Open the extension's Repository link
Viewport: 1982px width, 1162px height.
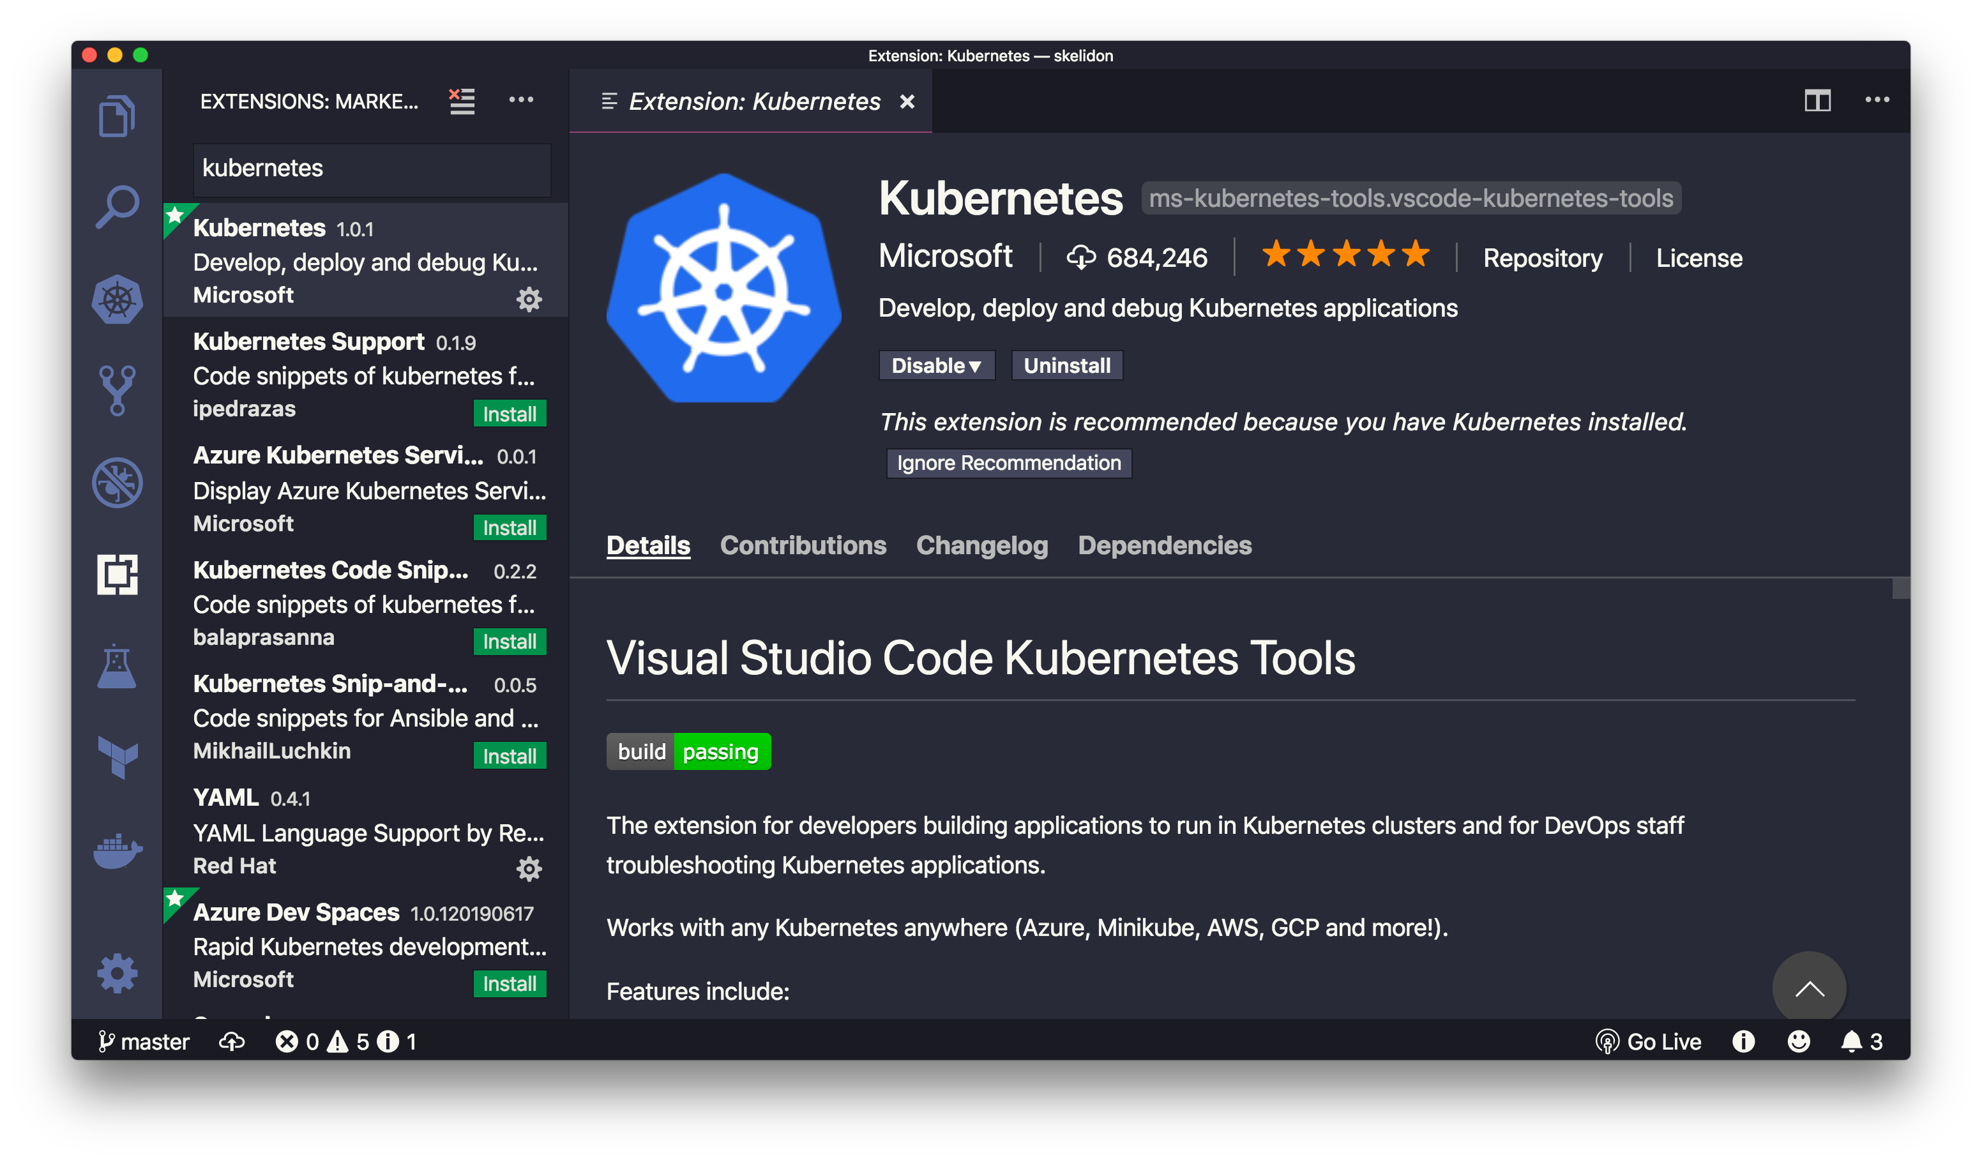click(x=1541, y=258)
